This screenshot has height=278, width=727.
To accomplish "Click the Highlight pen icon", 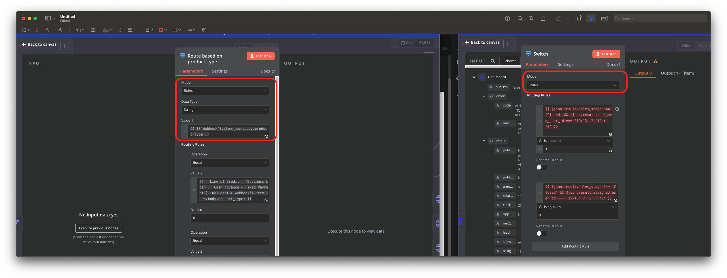I will [558, 18].
